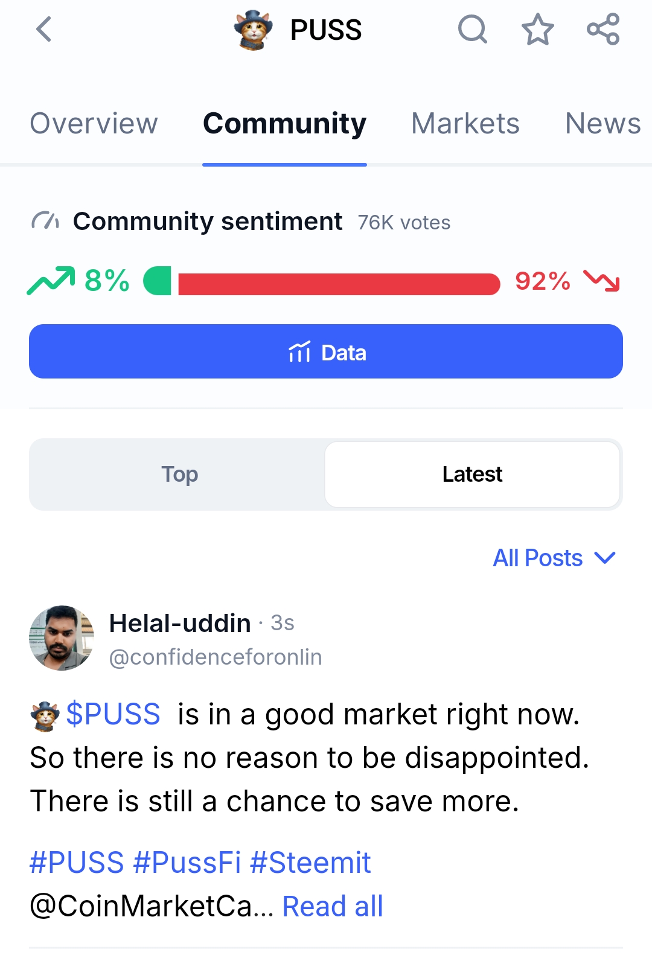Switch feed to Latest posts

coord(472,474)
